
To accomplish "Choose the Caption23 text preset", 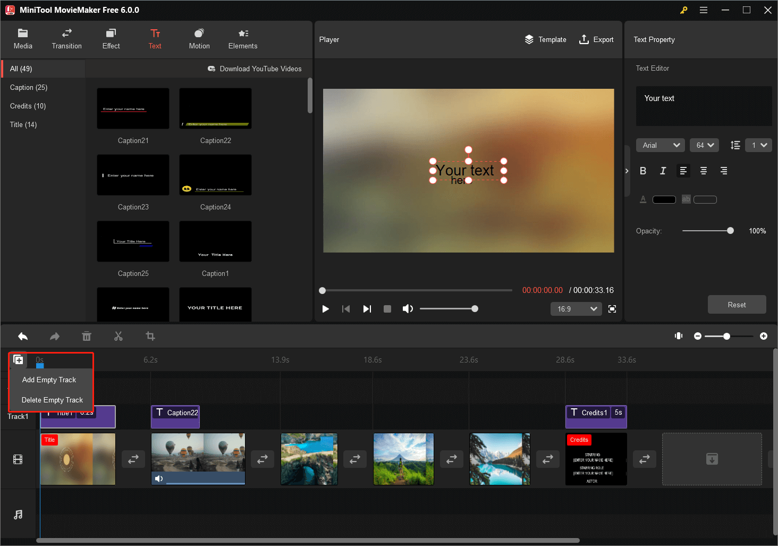I will point(133,175).
